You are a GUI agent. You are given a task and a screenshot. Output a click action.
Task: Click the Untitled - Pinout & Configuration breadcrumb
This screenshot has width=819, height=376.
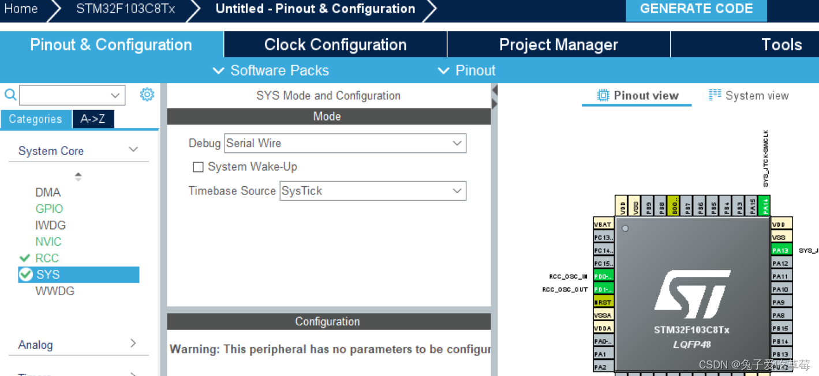[x=315, y=9]
